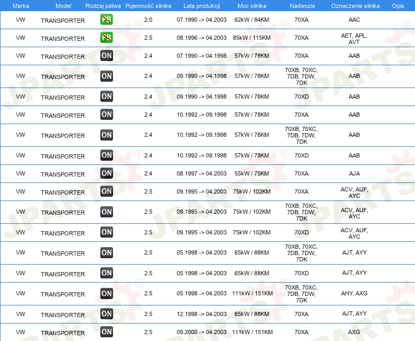The width and height of the screenshot is (415, 341).
Task: Click the ON diesel icon for the 57kW 07.1990 row
Action: coord(106,56)
